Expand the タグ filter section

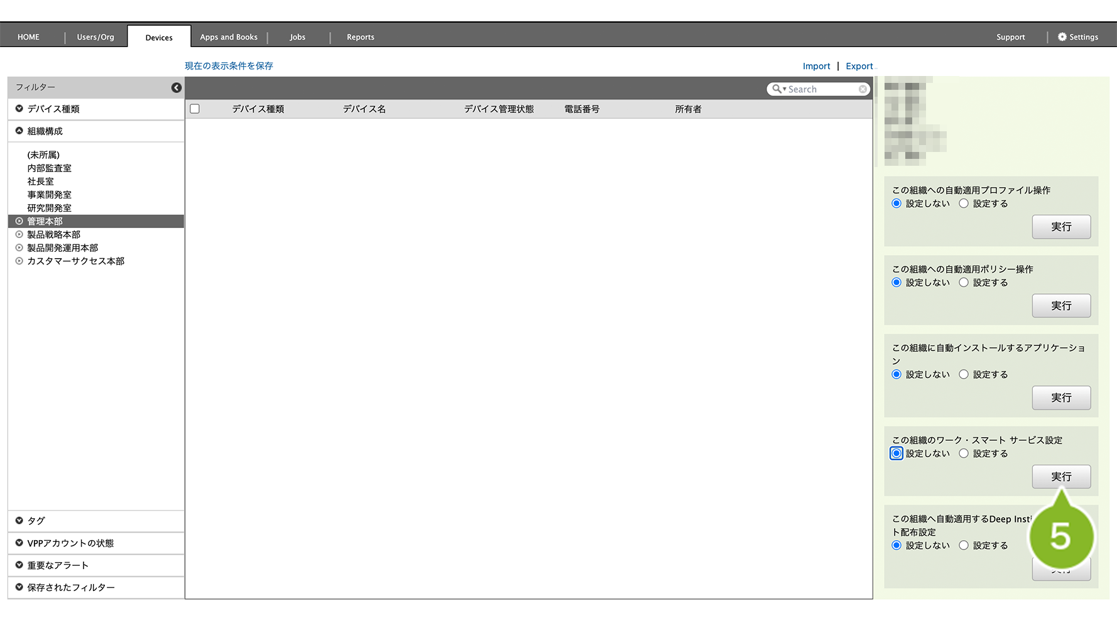pyautogui.click(x=19, y=521)
